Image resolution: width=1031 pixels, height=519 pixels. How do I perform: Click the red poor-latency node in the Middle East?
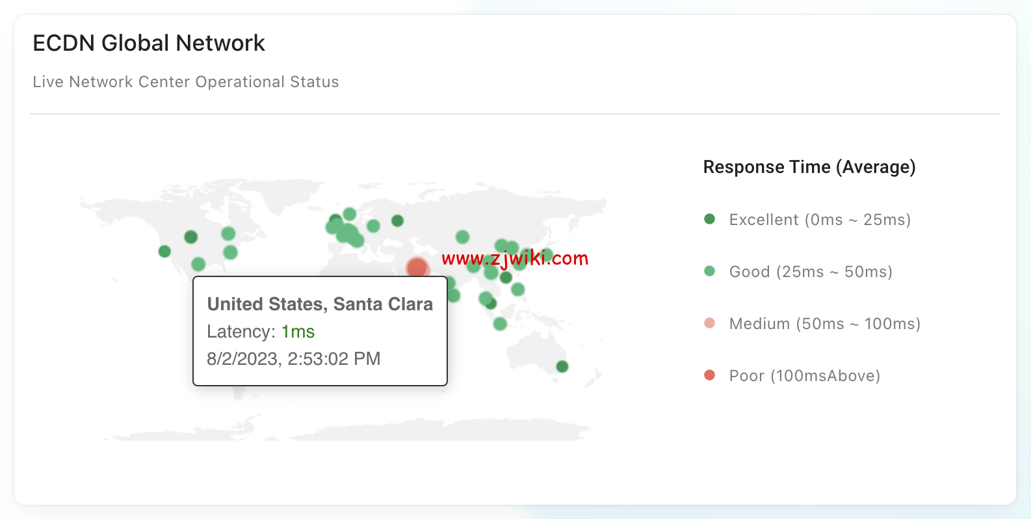tap(417, 267)
